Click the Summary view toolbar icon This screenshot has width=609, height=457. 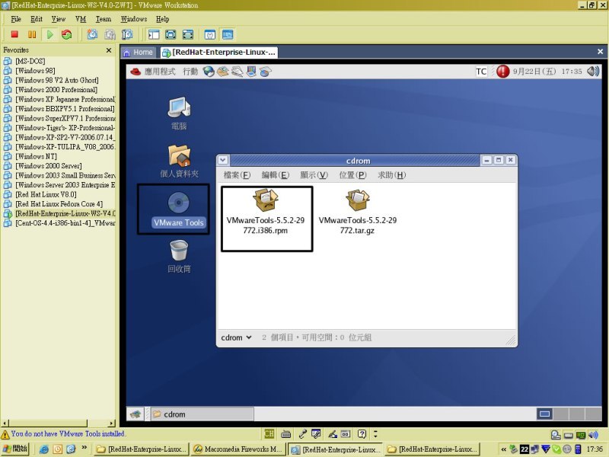[x=210, y=34]
